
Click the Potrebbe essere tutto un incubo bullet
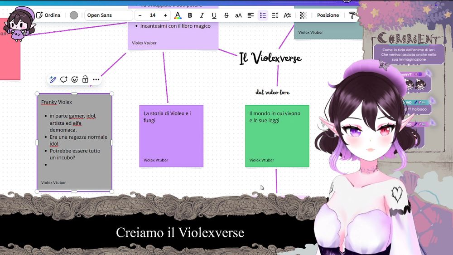click(x=75, y=154)
